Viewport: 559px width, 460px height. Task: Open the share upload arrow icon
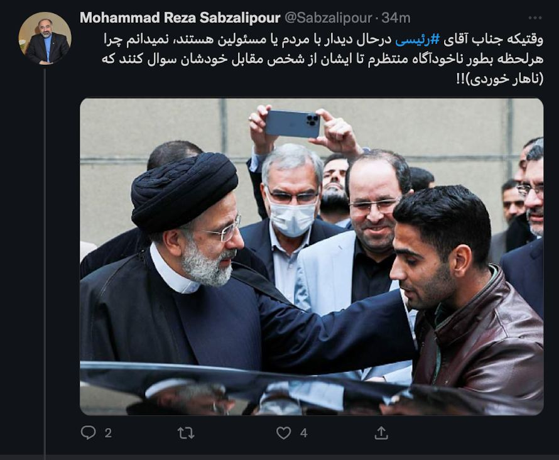[x=381, y=432]
